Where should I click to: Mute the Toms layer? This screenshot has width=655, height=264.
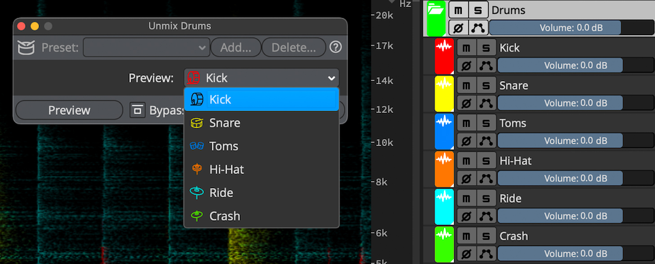466,123
